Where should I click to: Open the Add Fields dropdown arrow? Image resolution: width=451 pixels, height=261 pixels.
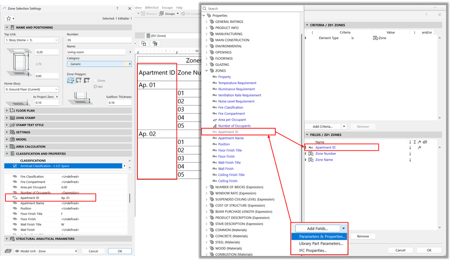coord(344,228)
